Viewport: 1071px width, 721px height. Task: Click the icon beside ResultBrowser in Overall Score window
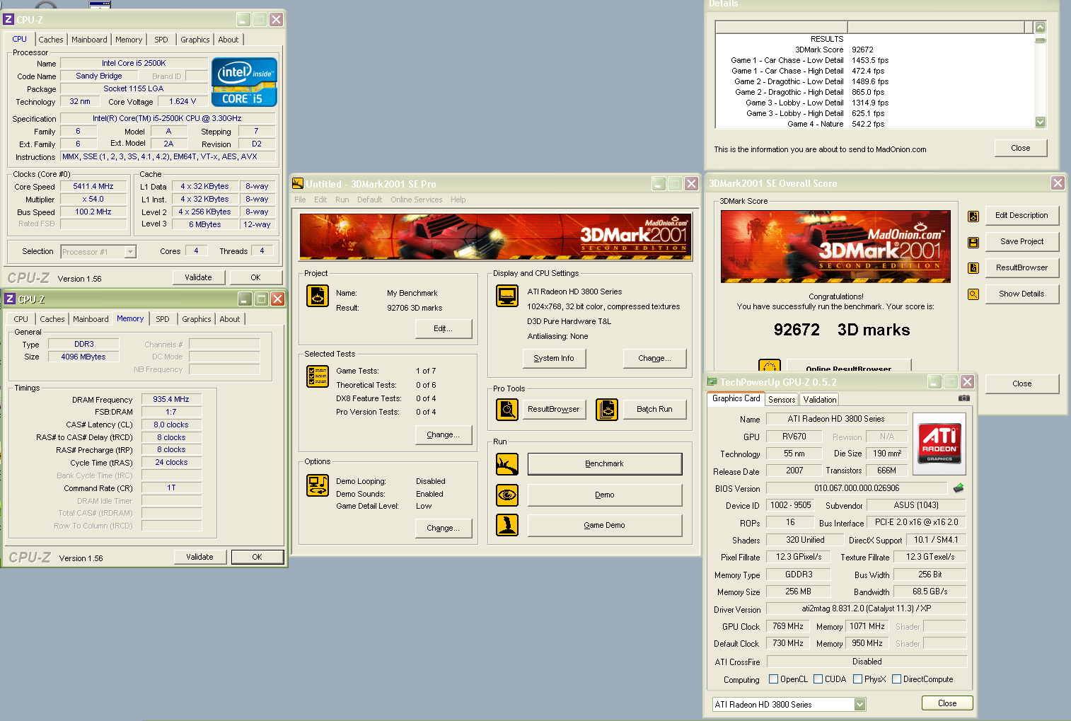pos(973,268)
